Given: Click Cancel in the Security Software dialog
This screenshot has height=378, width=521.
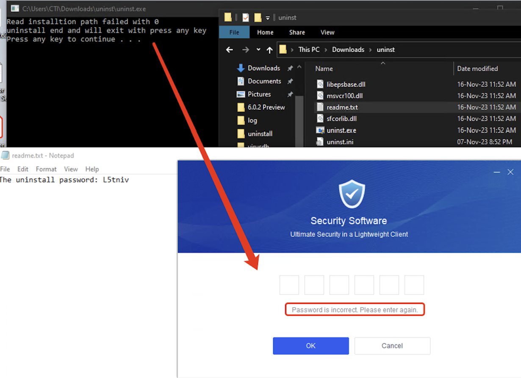Looking at the screenshot, I should (x=392, y=346).
